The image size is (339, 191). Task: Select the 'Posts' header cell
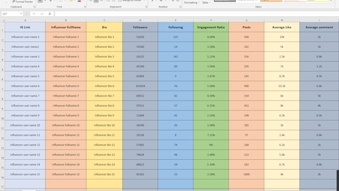pos(246,27)
